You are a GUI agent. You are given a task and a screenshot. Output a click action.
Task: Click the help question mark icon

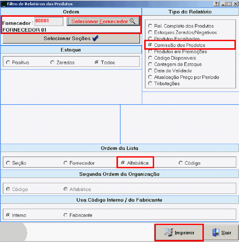point(216,4)
